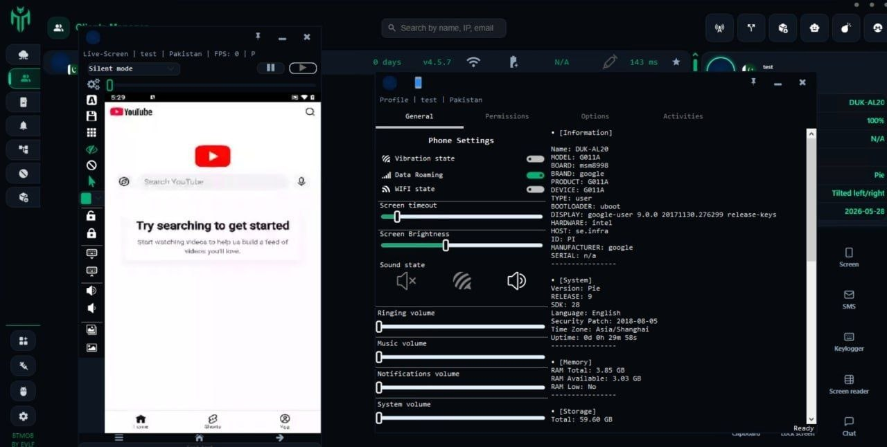Open the Android bug sidebar icon
The width and height of the screenshot is (887, 447).
[x=23, y=391]
